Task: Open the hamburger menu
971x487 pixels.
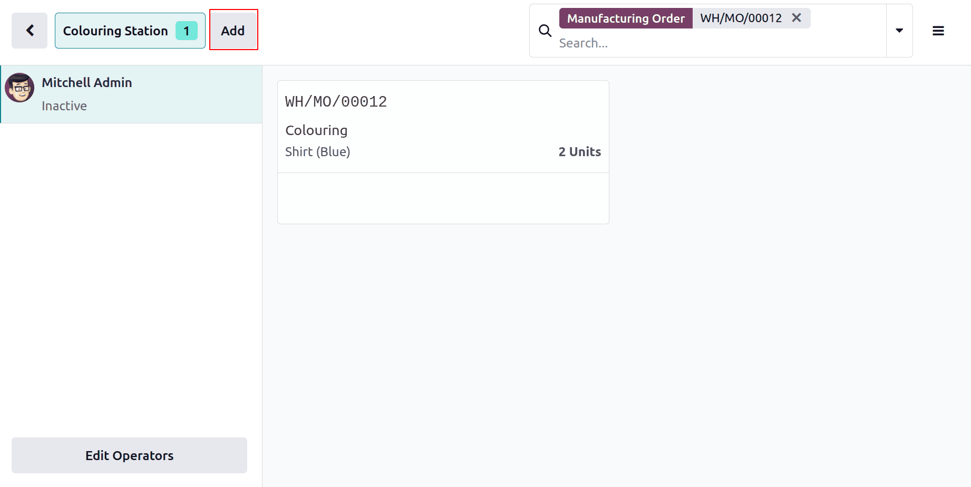Action: (x=938, y=31)
